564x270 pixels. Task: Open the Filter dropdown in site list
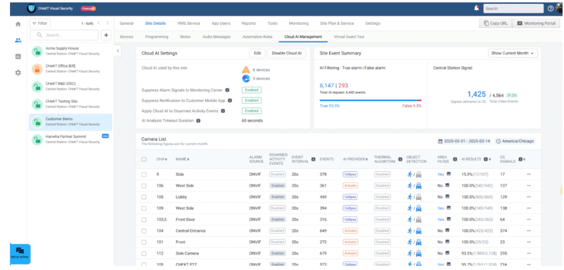click(x=40, y=23)
